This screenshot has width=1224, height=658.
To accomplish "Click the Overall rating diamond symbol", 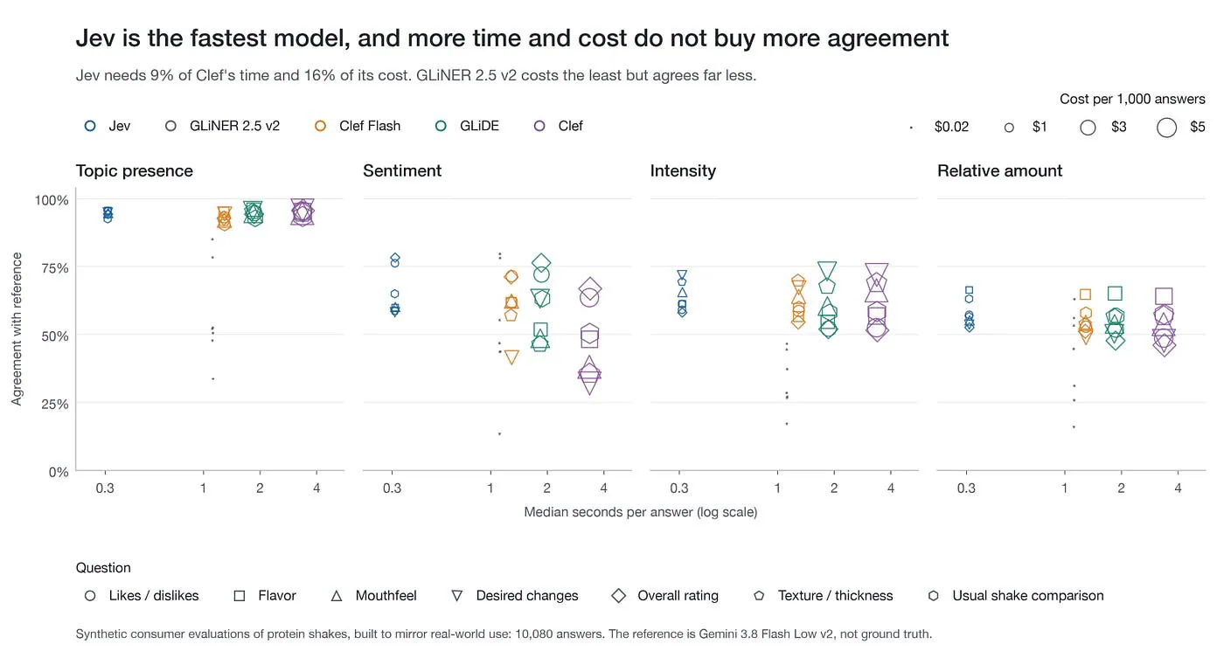I will tap(619, 596).
